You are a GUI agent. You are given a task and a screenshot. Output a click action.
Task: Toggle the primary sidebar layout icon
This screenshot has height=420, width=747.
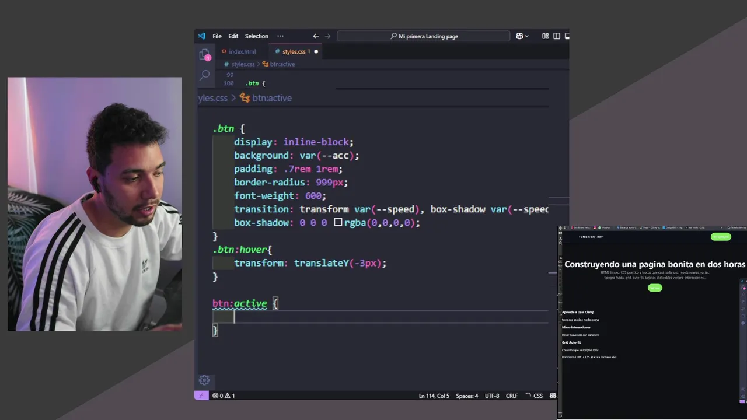(x=557, y=36)
